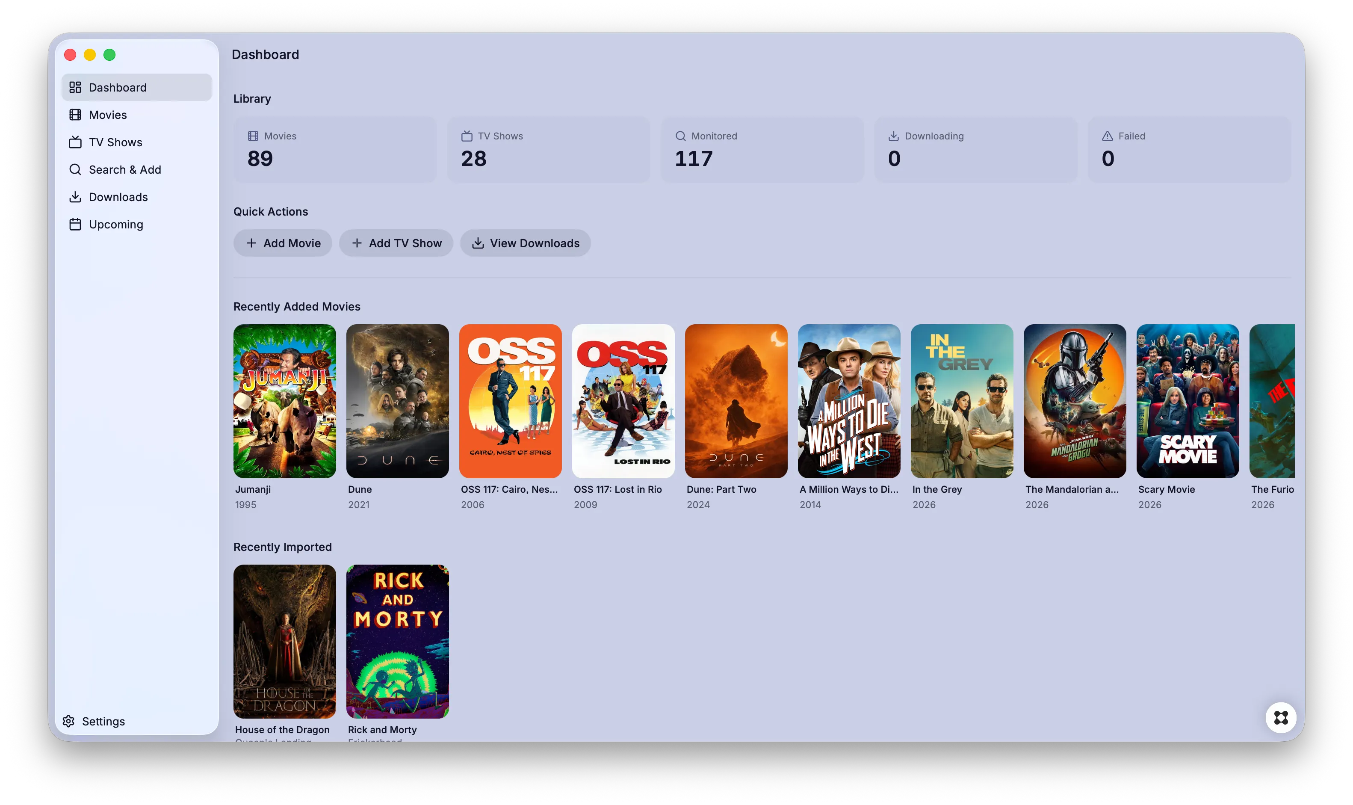Open the Dune: Part Two poster
1353x805 pixels.
(x=736, y=401)
